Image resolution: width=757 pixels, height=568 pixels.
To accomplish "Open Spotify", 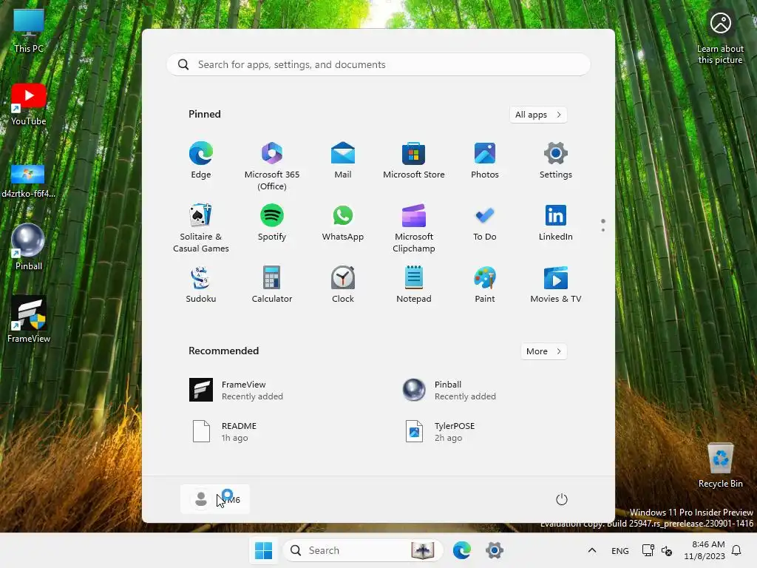I will click(272, 223).
